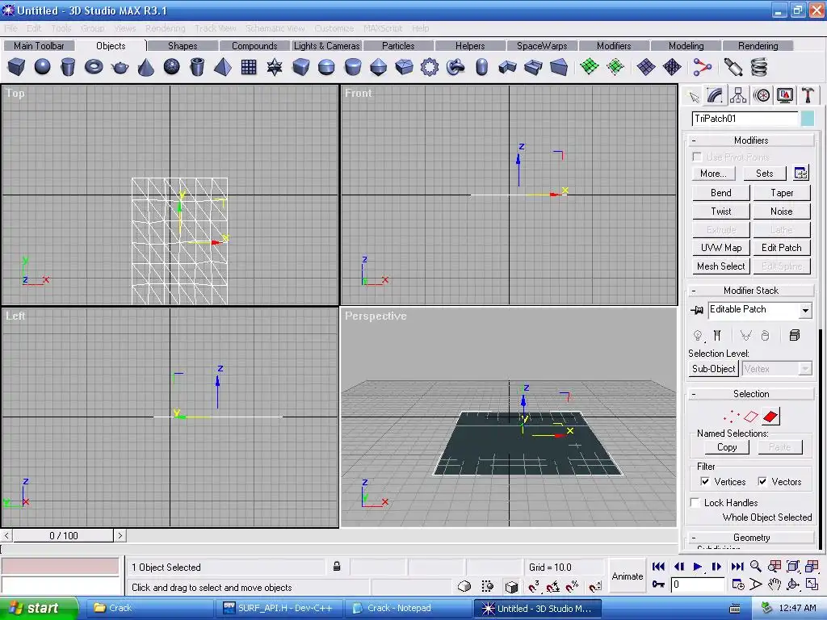Viewport: 827px width, 620px height.
Task: Select Patch selection level icon
Action: [x=770, y=417]
